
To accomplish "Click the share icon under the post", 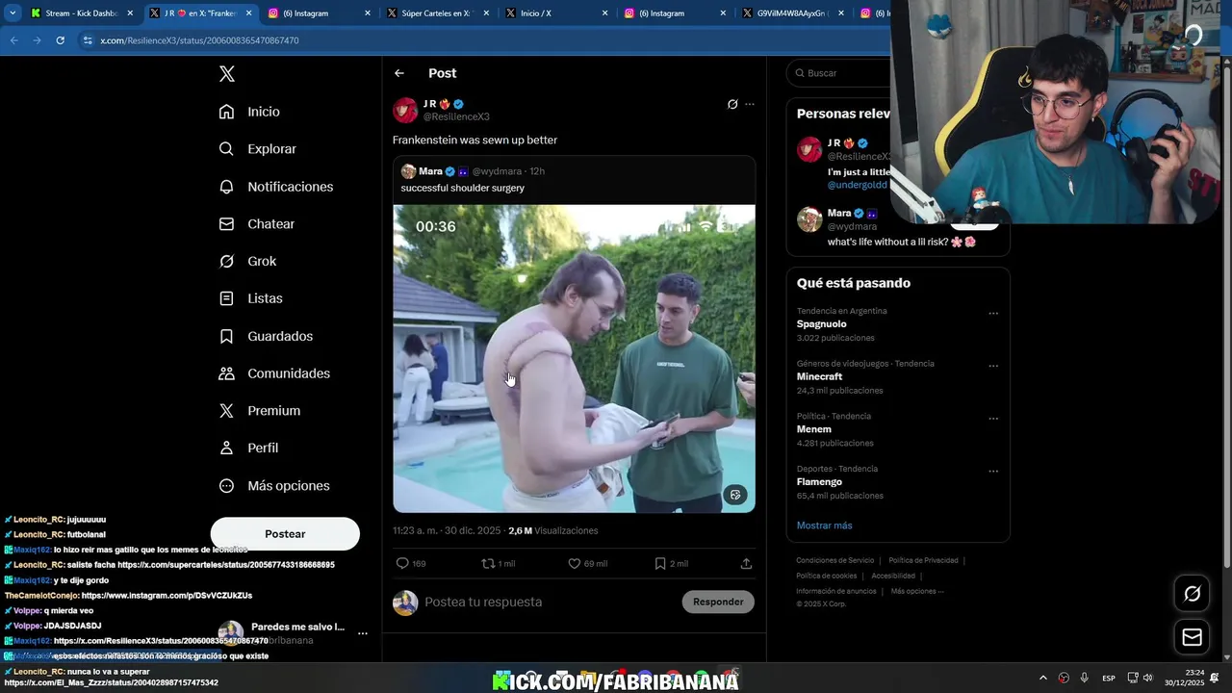I will [x=746, y=563].
